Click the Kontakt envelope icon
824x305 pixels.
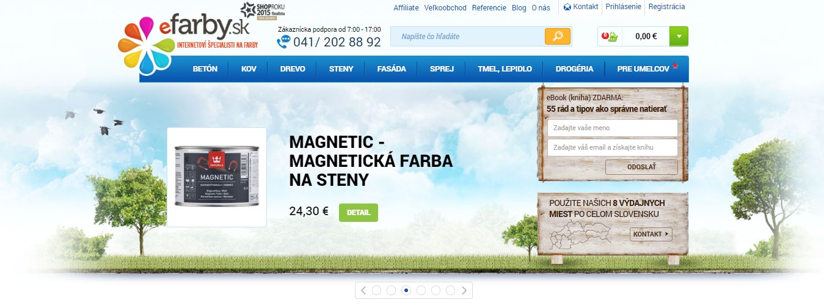[567, 7]
